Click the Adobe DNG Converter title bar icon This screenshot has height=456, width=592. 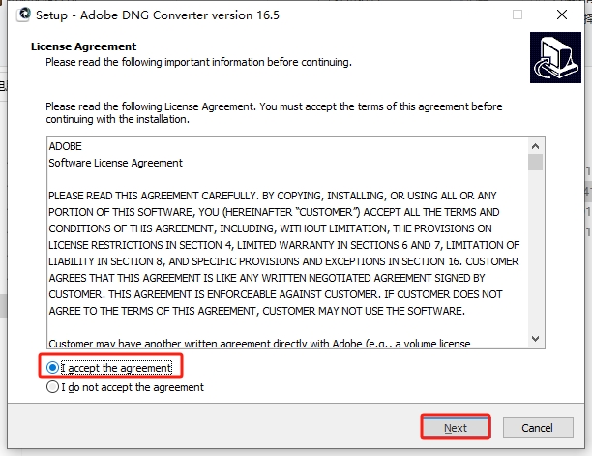24,15
